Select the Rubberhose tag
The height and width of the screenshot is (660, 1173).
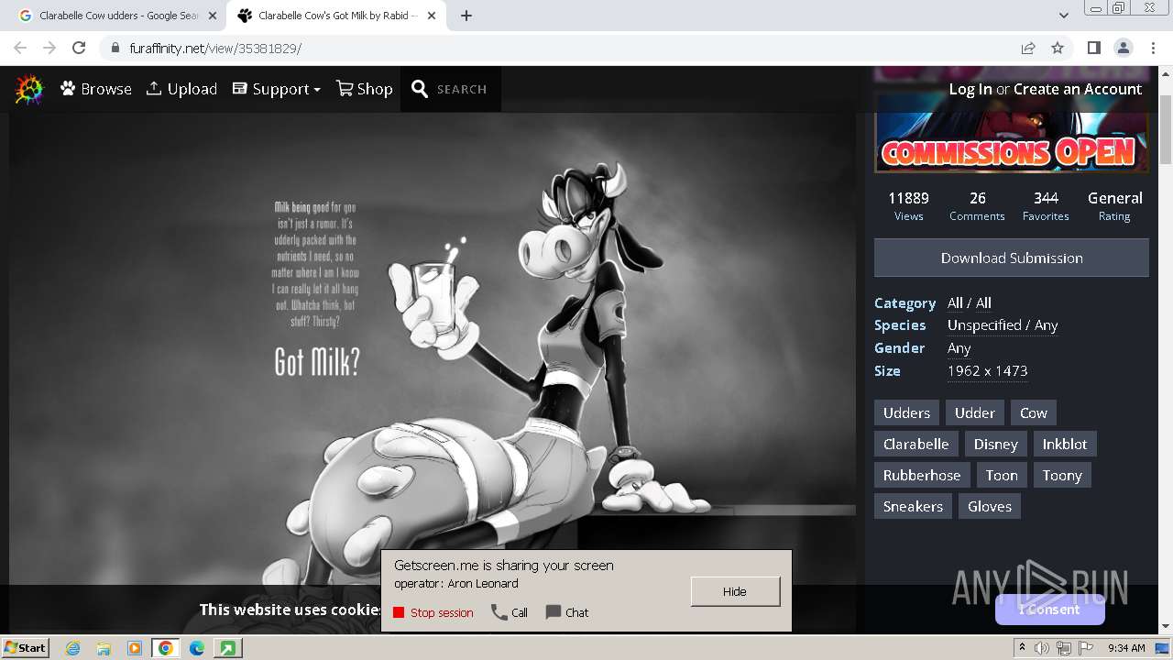pyautogui.click(x=922, y=475)
